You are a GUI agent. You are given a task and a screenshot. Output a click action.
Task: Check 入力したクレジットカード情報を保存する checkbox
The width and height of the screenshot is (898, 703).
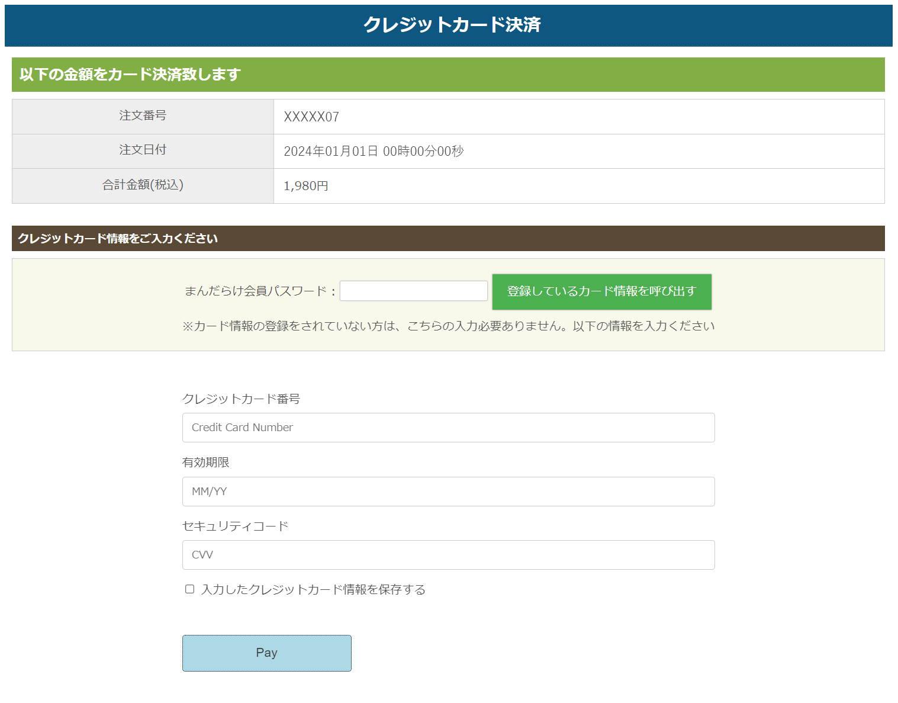pyautogui.click(x=189, y=589)
